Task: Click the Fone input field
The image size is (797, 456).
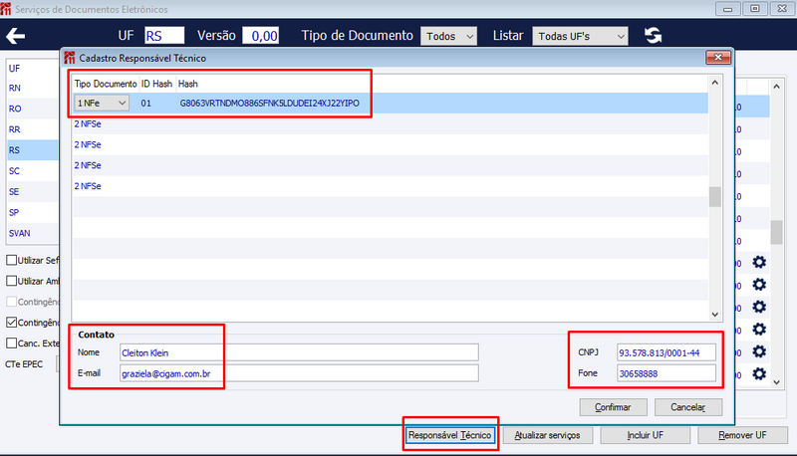Action: (x=666, y=373)
